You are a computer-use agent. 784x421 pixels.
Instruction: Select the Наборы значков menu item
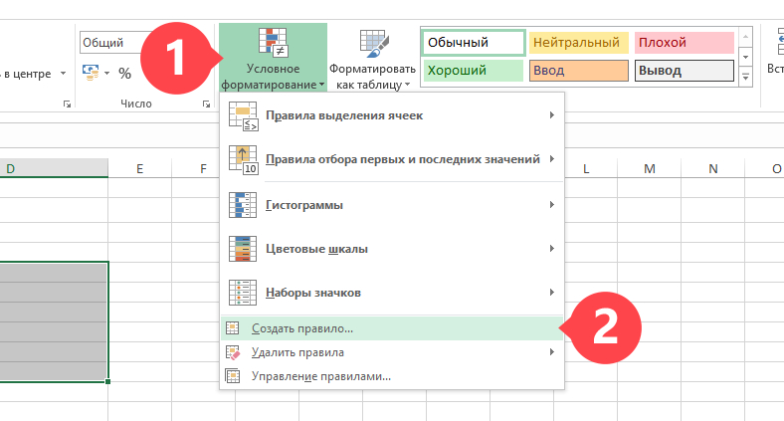click(x=392, y=293)
